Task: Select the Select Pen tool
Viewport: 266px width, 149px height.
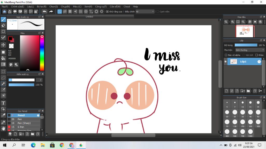Action: pos(3,90)
